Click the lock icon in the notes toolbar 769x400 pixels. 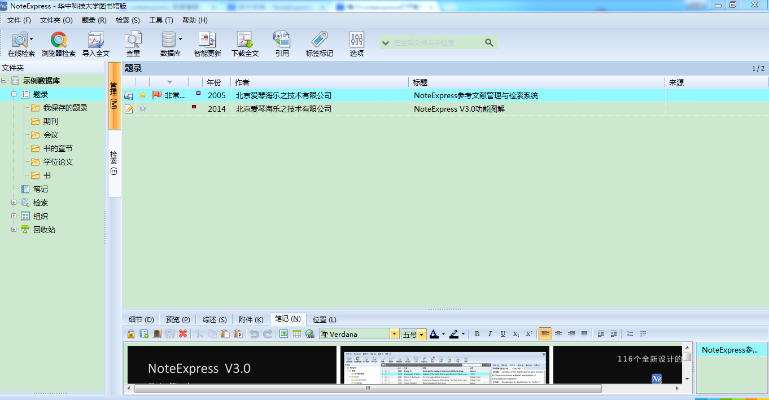tap(130, 334)
